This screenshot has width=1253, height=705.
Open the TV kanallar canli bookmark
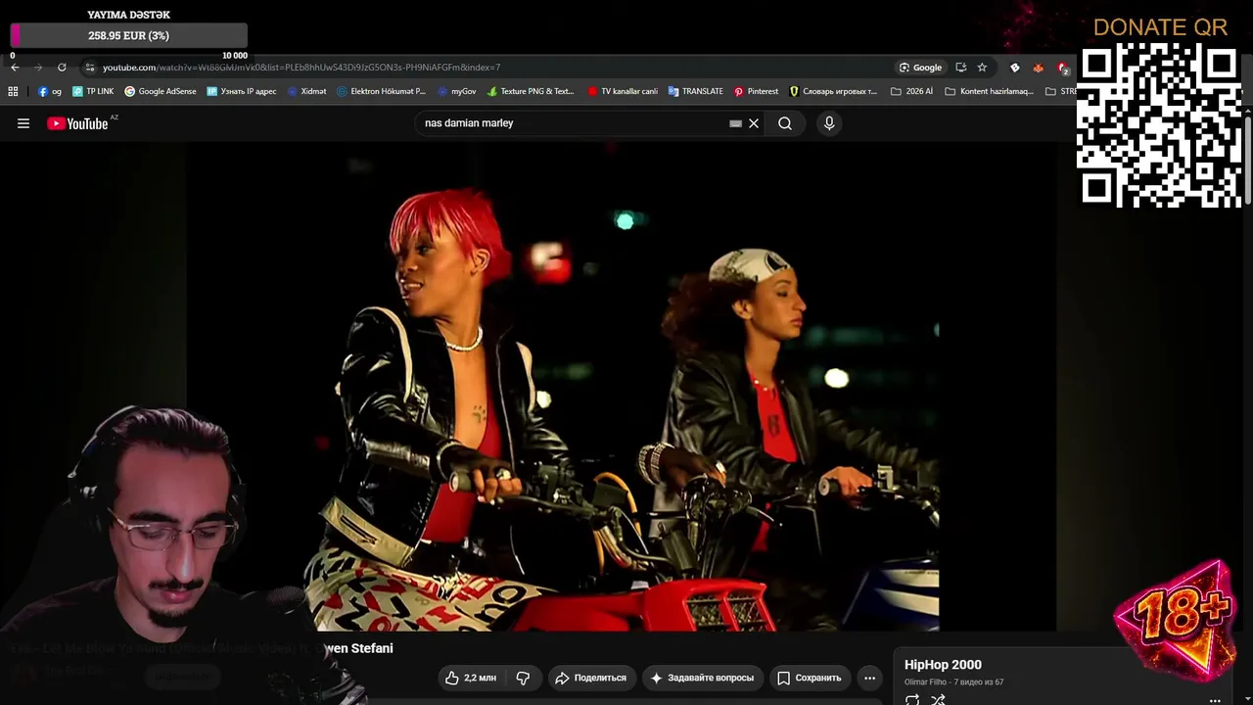point(623,91)
